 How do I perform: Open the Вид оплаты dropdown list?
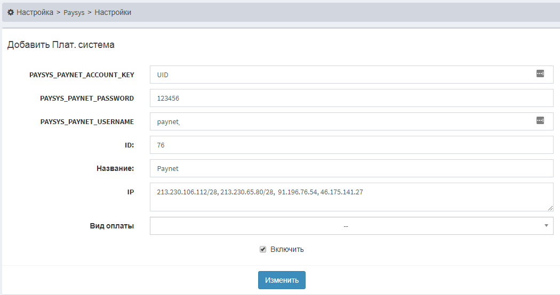coord(346,226)
